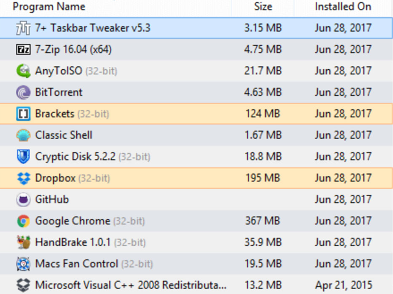The height and width of the screenshot is (294, 393).
Task: Click the Dropbox box icon
Action: click(24, 178)
